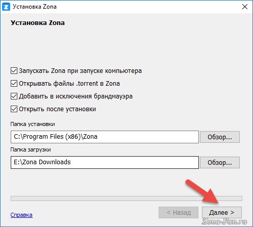253x227 pixels.
Task: Click the Установка Zona heading text
Action: point(38,23)
